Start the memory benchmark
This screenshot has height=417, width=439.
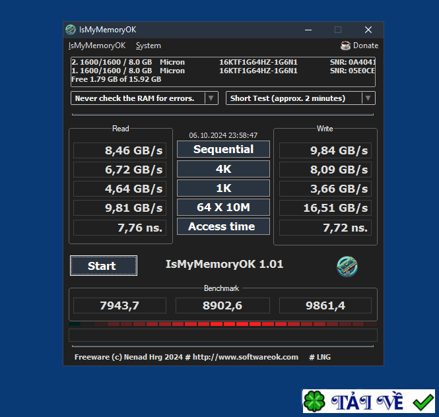tap(104, 266)
